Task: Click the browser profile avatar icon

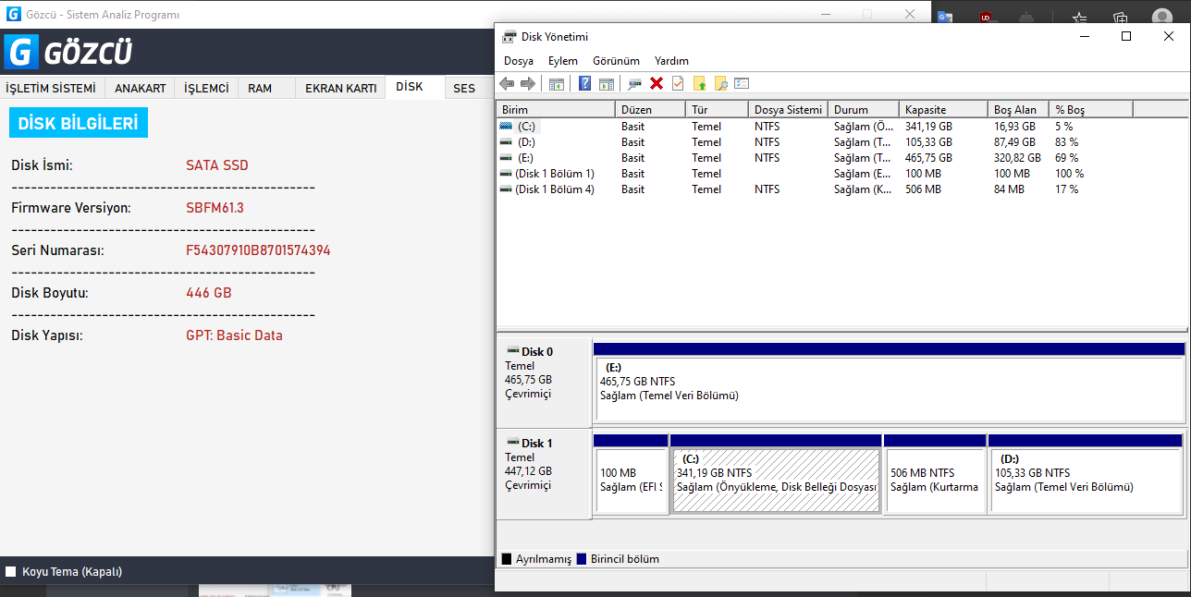Action: coord(1162,17)
